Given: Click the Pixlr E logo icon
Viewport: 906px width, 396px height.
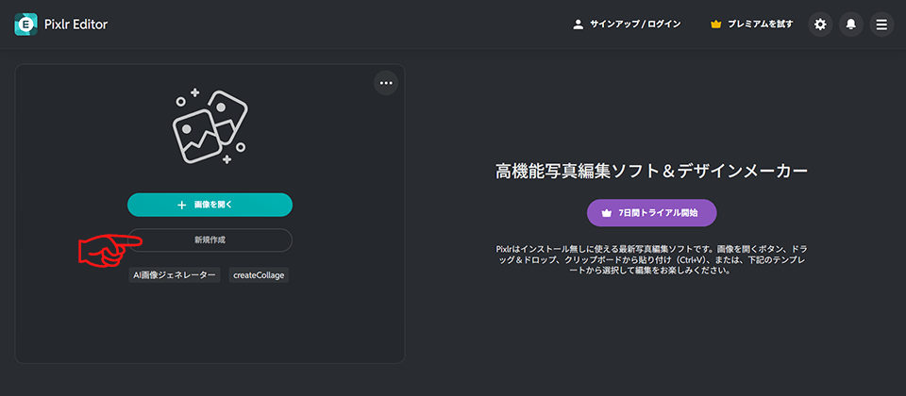Looking at the screenshot, I should coord(25,25).
